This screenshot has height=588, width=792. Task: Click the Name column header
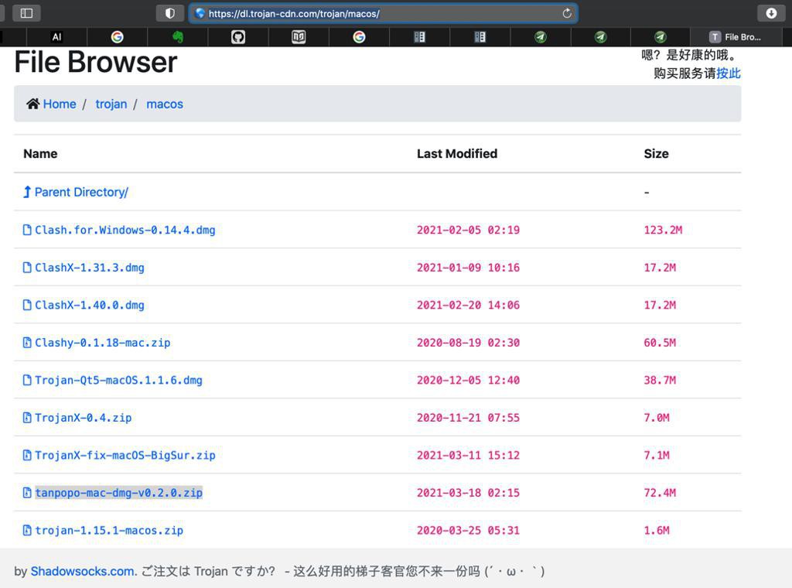(x=40, y=153)
